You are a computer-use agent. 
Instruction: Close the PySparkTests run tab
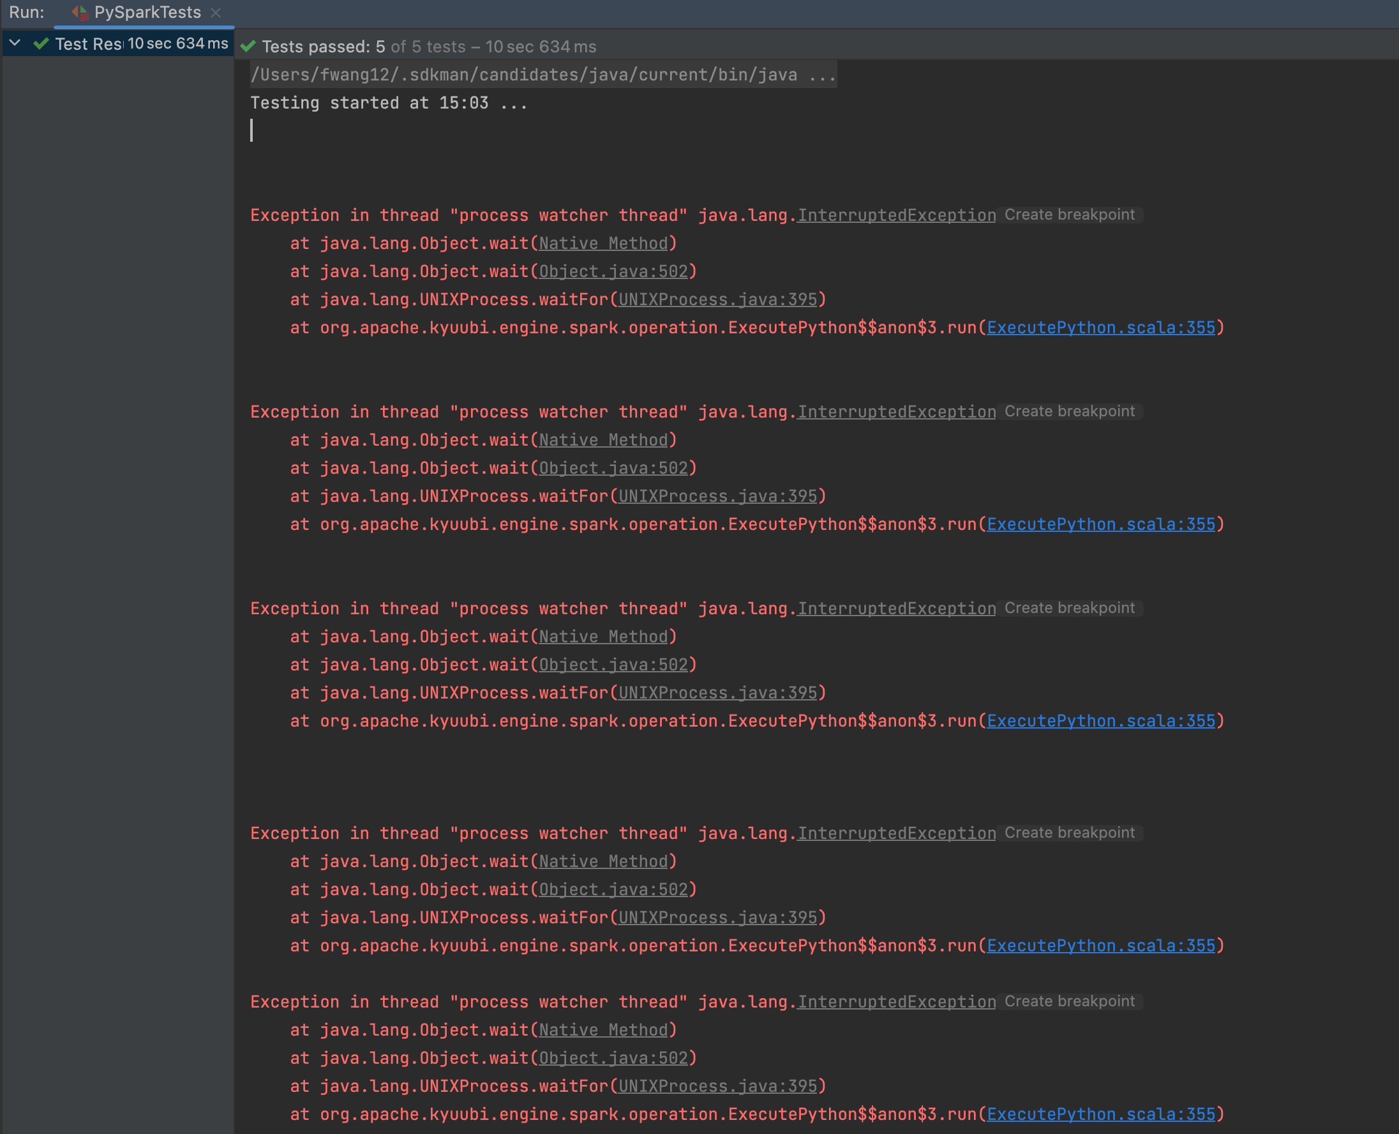[x=216, y=12]
